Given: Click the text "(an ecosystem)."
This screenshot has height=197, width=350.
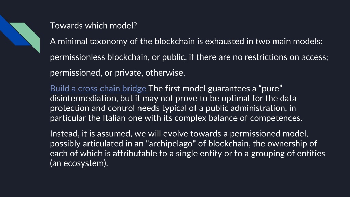Looking at the screenshot, I should pos(79,163).
